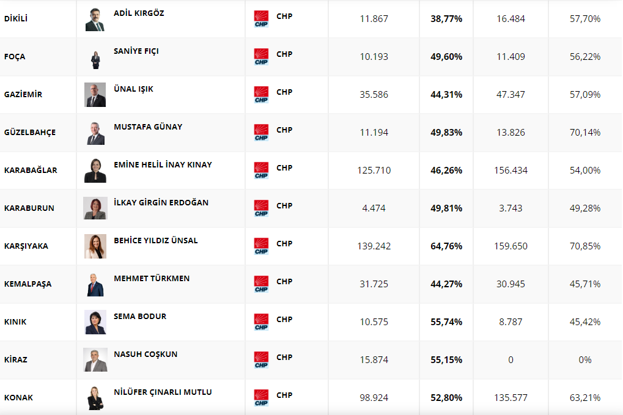The width and height of the screenshot is (623, 415).
Task: Click the CHP logo in the Foça row
Action: tap(261, 57)
